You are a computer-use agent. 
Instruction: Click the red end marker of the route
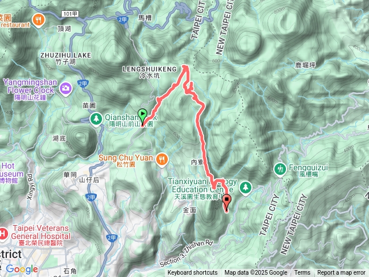point(227,201)
